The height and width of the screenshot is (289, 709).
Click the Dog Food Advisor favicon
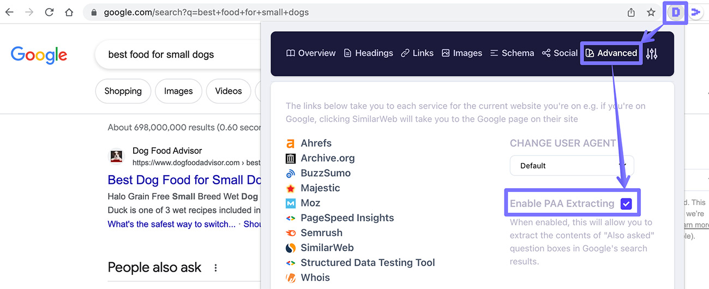click(117, 156)
